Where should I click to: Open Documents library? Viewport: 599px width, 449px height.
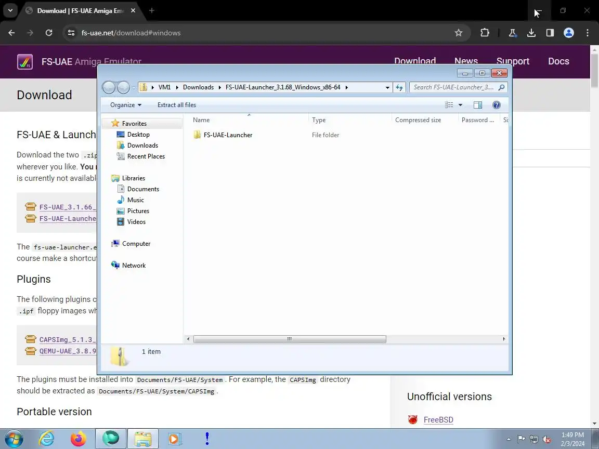(x=143, y=189)
